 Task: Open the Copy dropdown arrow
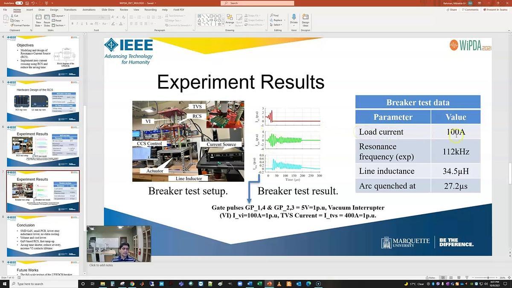pos(22,20)
